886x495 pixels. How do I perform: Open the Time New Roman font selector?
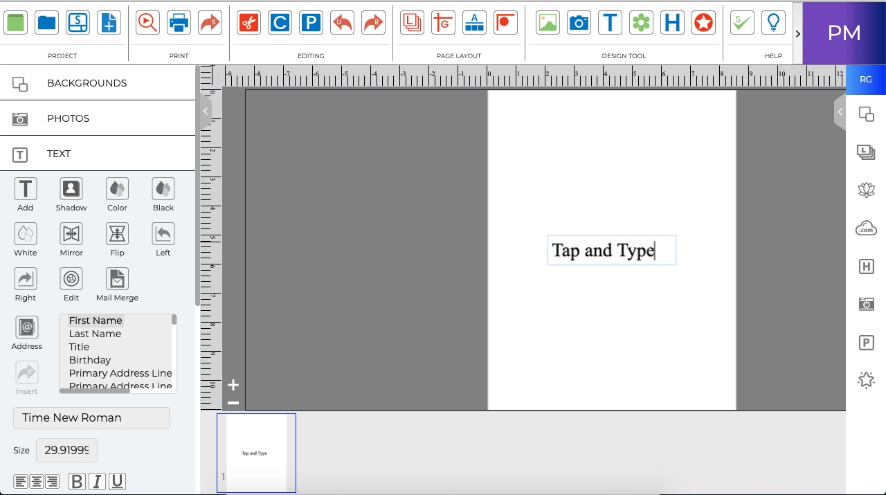(91, 418)
